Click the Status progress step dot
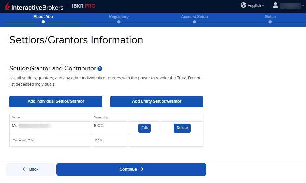306x183 pixels. click(x=270, y=22)
